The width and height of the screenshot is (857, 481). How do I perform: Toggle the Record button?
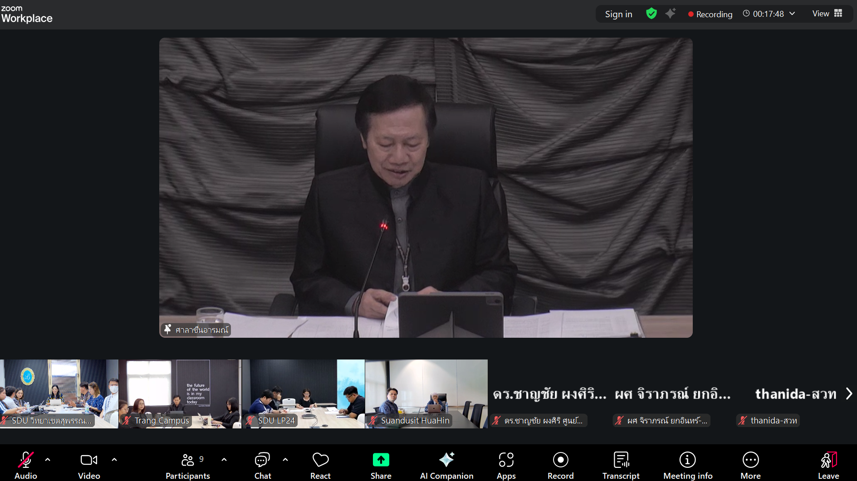tap(560, 465)
